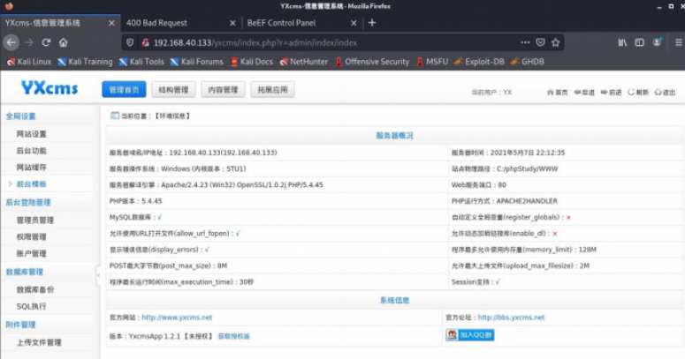Bookmark this page with the star icon
685x359 pixels.
coord(556,42)
